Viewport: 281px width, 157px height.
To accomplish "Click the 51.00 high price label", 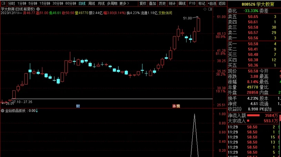I will point(188,18).
